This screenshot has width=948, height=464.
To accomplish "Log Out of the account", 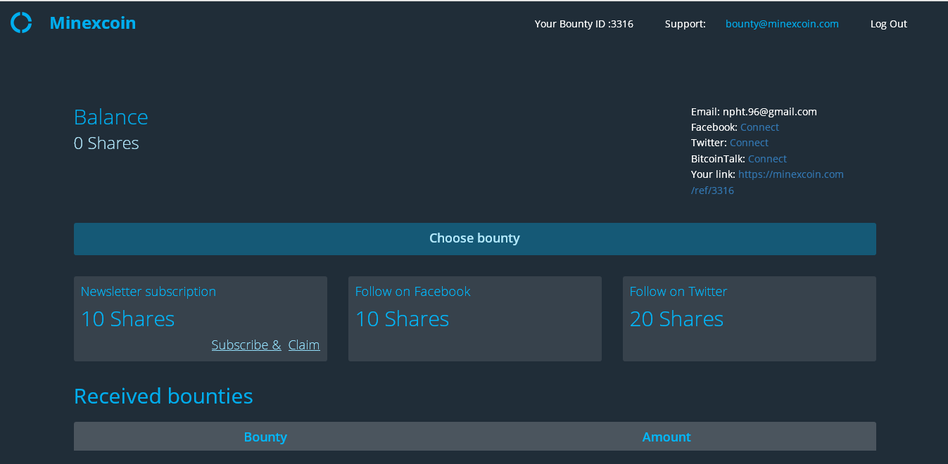I will pos(889,24).
